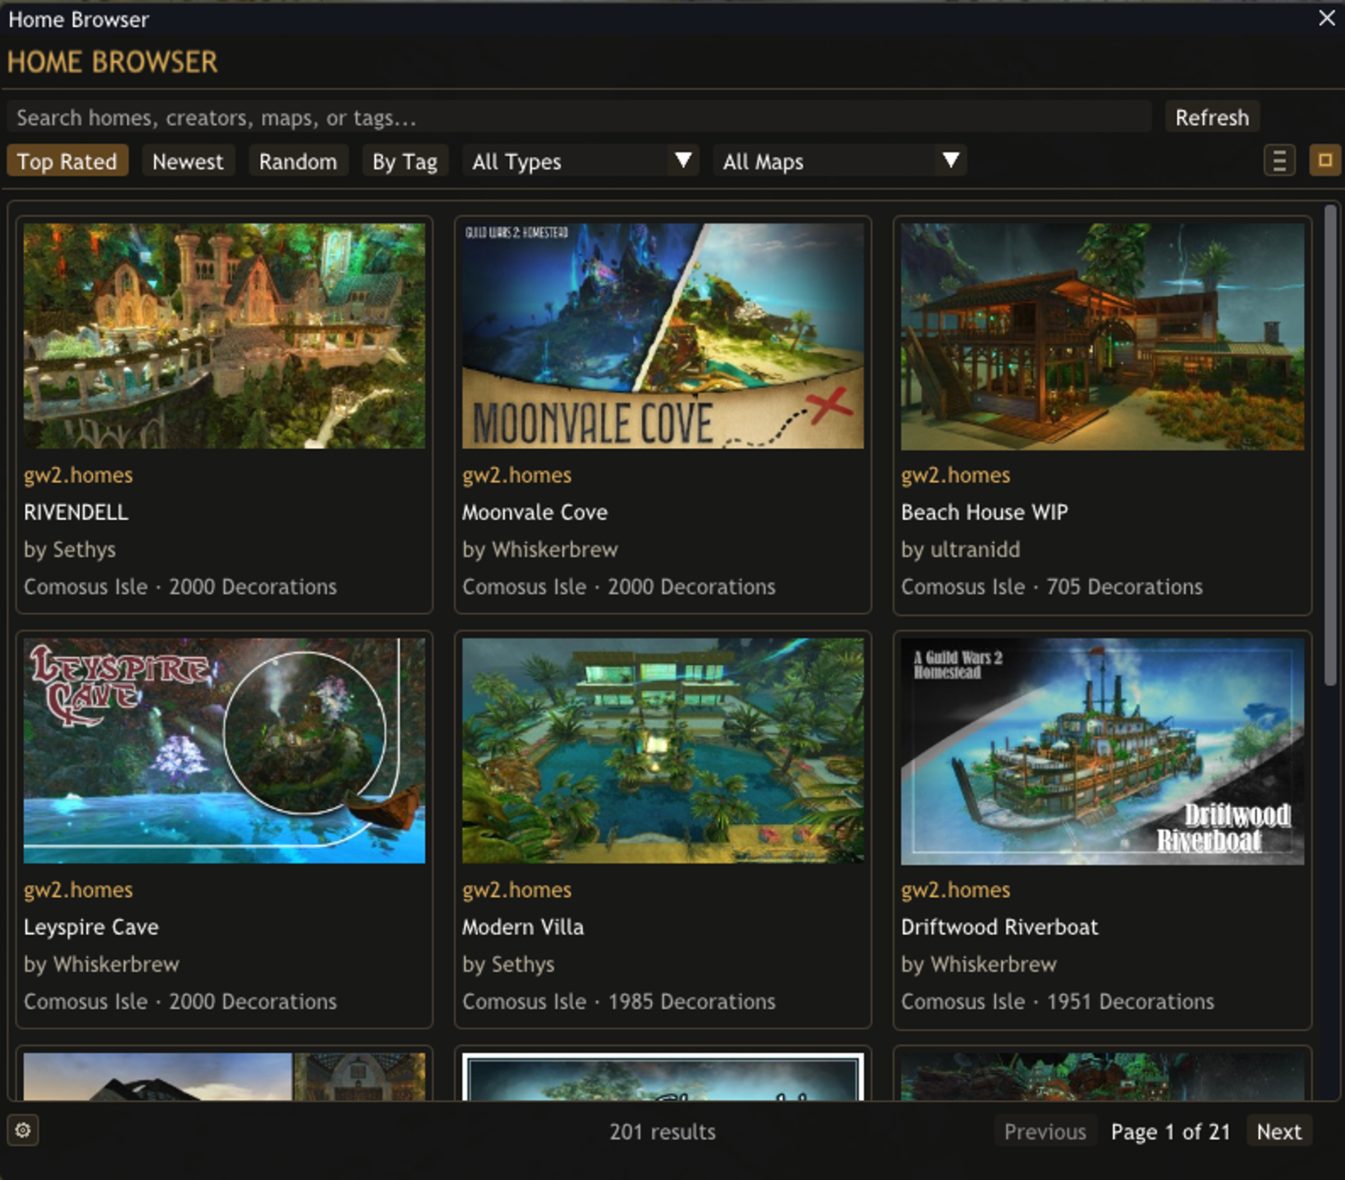Click '1951 Decorations' info line

tap(1057, 1001)
